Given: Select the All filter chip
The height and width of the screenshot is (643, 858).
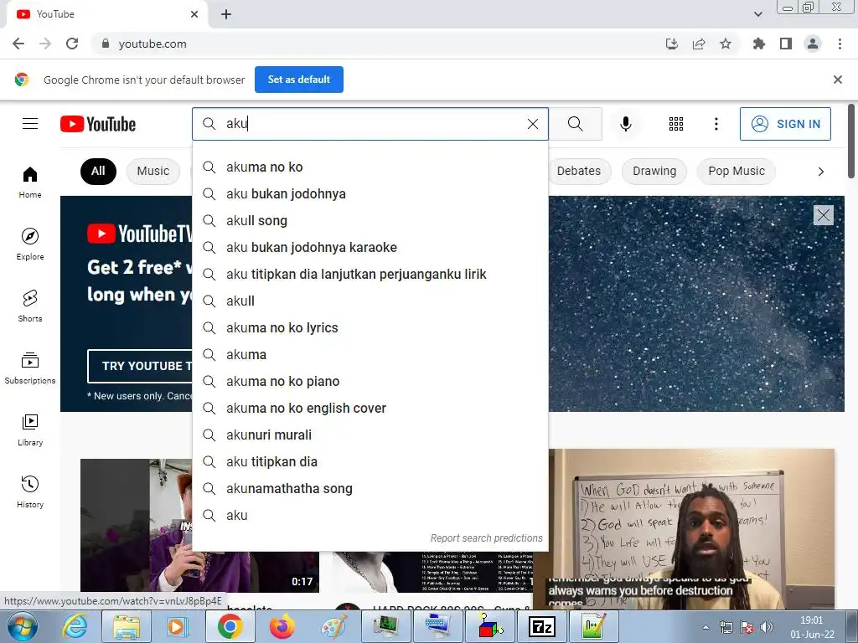Looking at the screenshot, I should click(x=98, y=171).
